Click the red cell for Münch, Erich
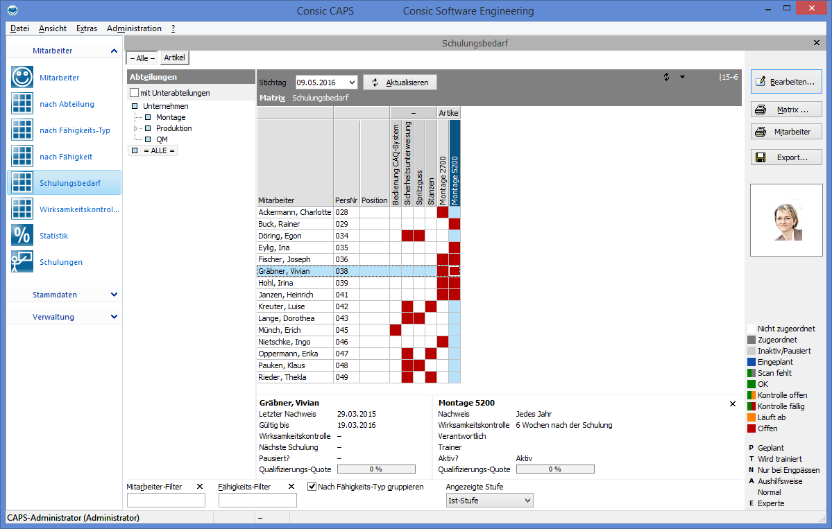 (396, 330)
